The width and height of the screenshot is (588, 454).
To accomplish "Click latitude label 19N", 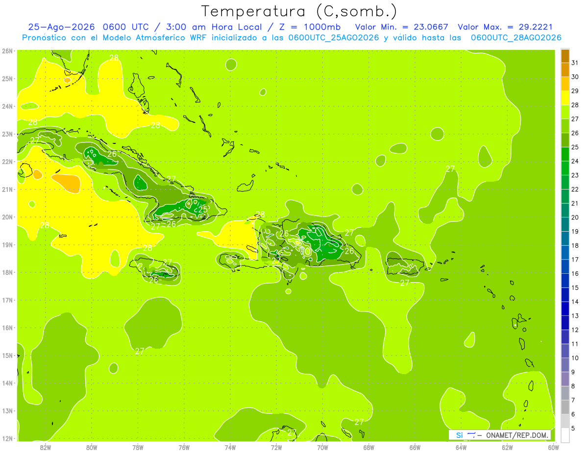I will click(x=7, y=245).
